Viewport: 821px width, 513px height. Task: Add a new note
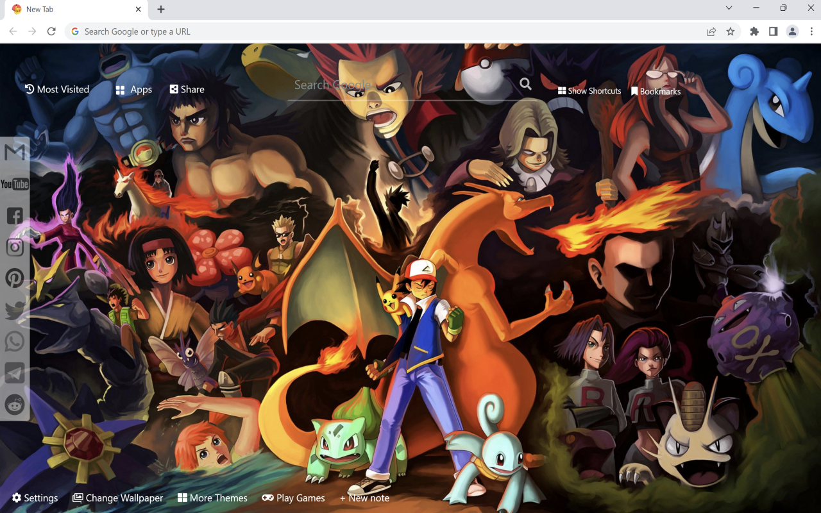pos(364,498)
